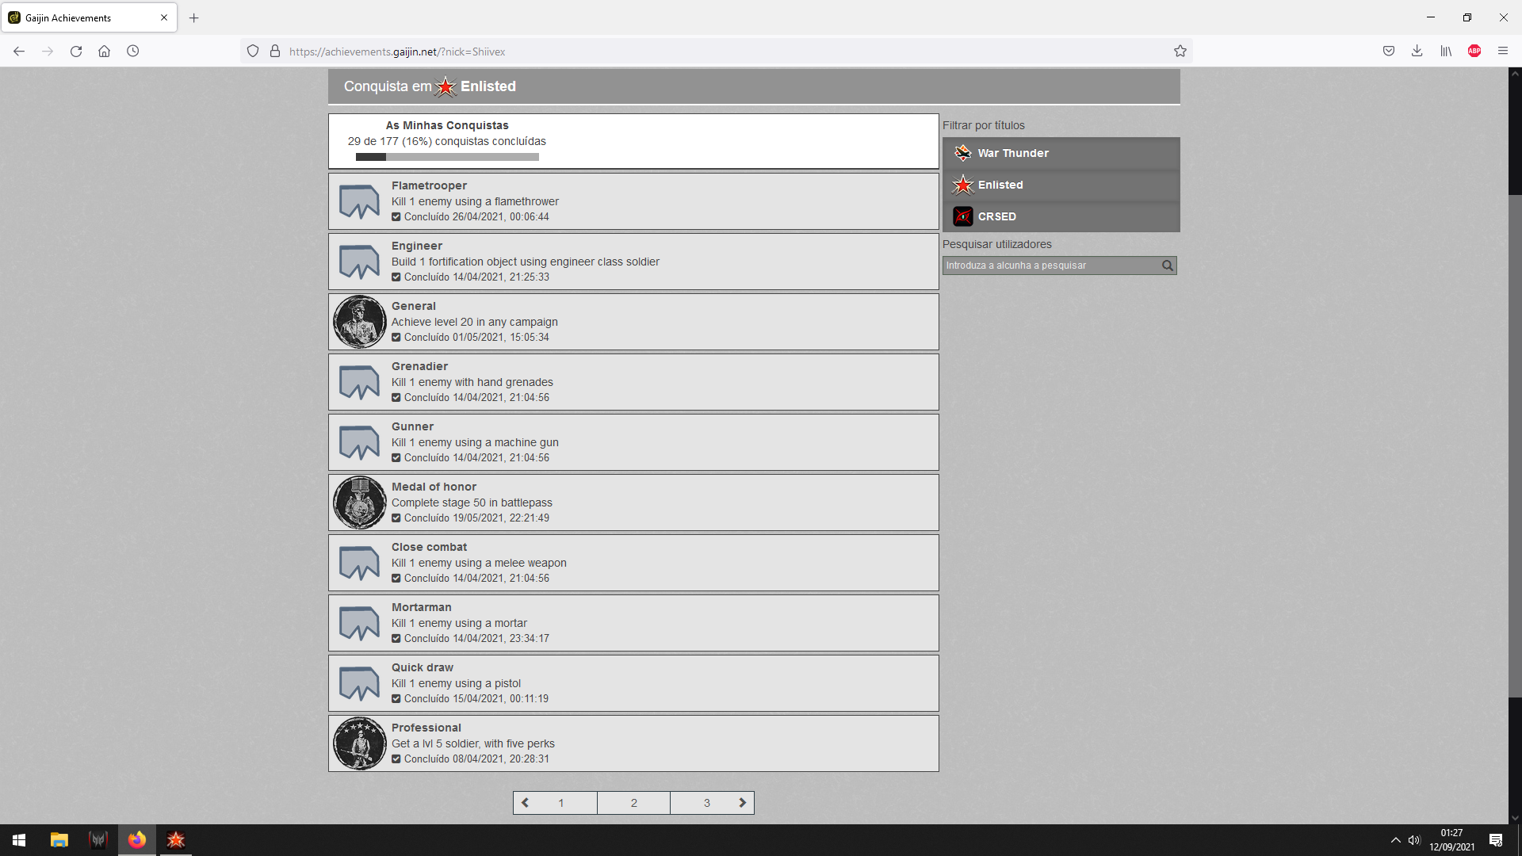Open the Professional achievement medal image
The width and height of the screenshot is (1522, 856).
pyautogui.click(x=359, y=743)
